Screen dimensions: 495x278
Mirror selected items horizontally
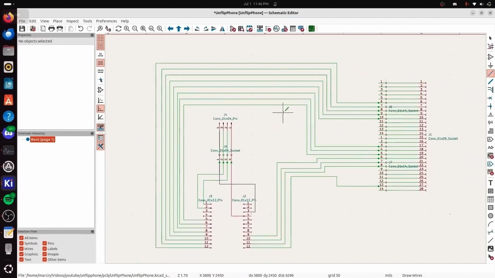222,29
